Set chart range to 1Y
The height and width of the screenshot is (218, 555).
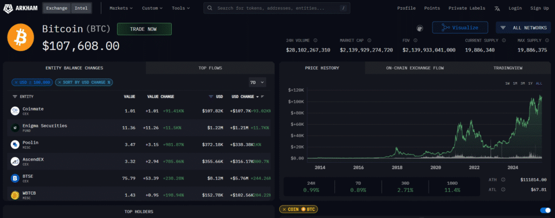tap(530, 84)
